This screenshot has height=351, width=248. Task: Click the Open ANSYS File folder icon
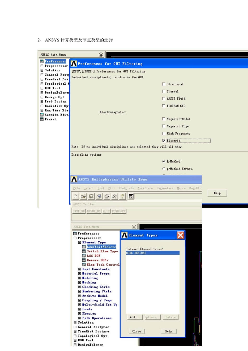pyautogui.click(x=84, y=196)
